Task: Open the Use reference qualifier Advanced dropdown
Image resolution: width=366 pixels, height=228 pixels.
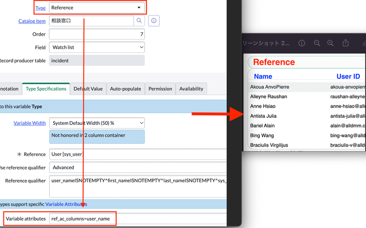Action: tap(137, 167)
